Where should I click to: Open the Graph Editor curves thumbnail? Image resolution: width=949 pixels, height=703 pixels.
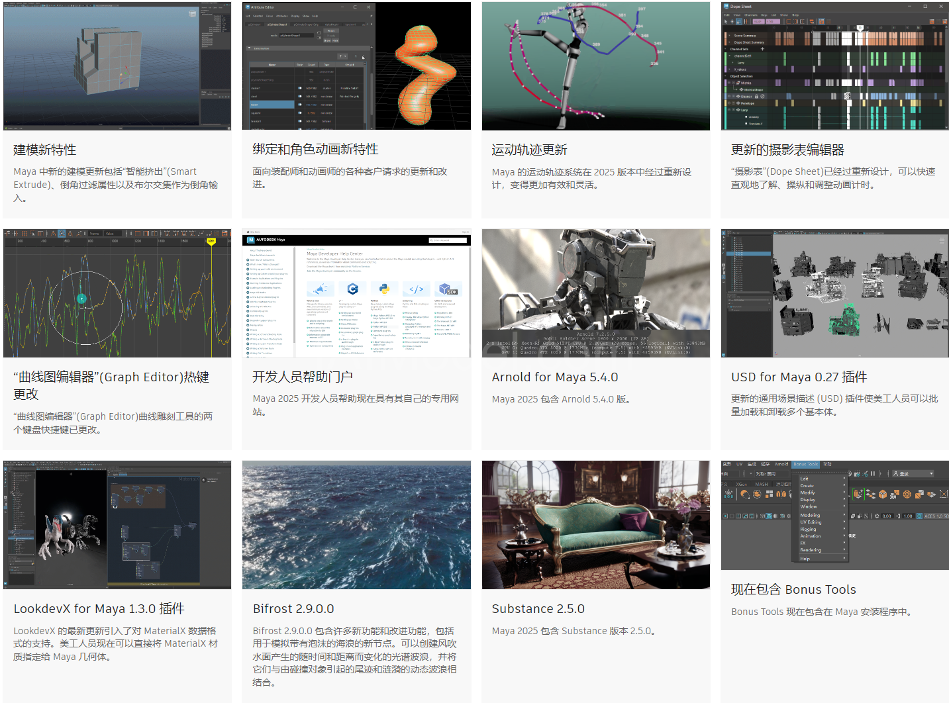[117, 293]
